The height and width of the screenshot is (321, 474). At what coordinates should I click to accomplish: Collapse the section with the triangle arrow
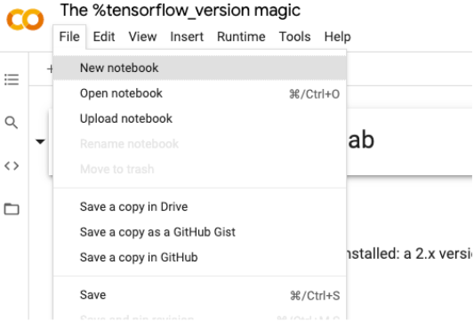click(x=40, y=141)
